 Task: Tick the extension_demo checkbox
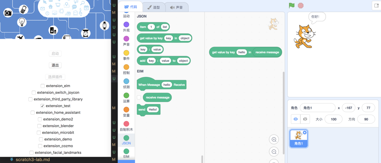click(41, 139)
